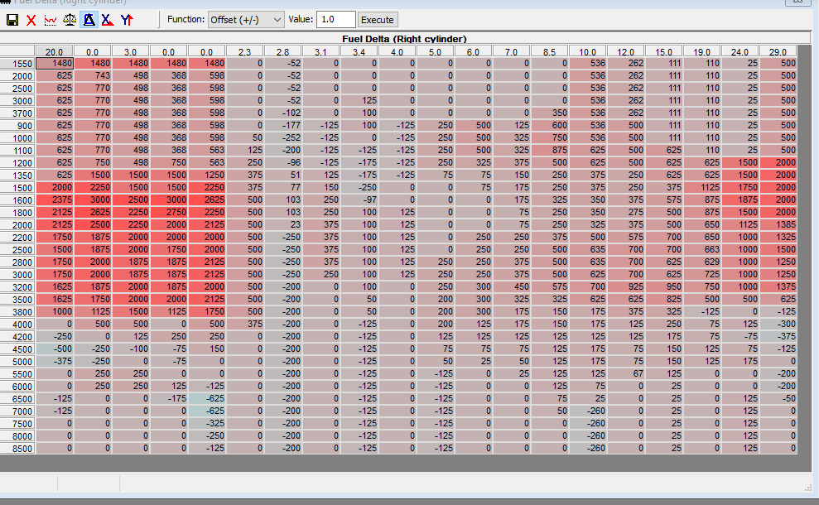Click the selected cell in row 1550, column 20.0

tap(55, 63)
